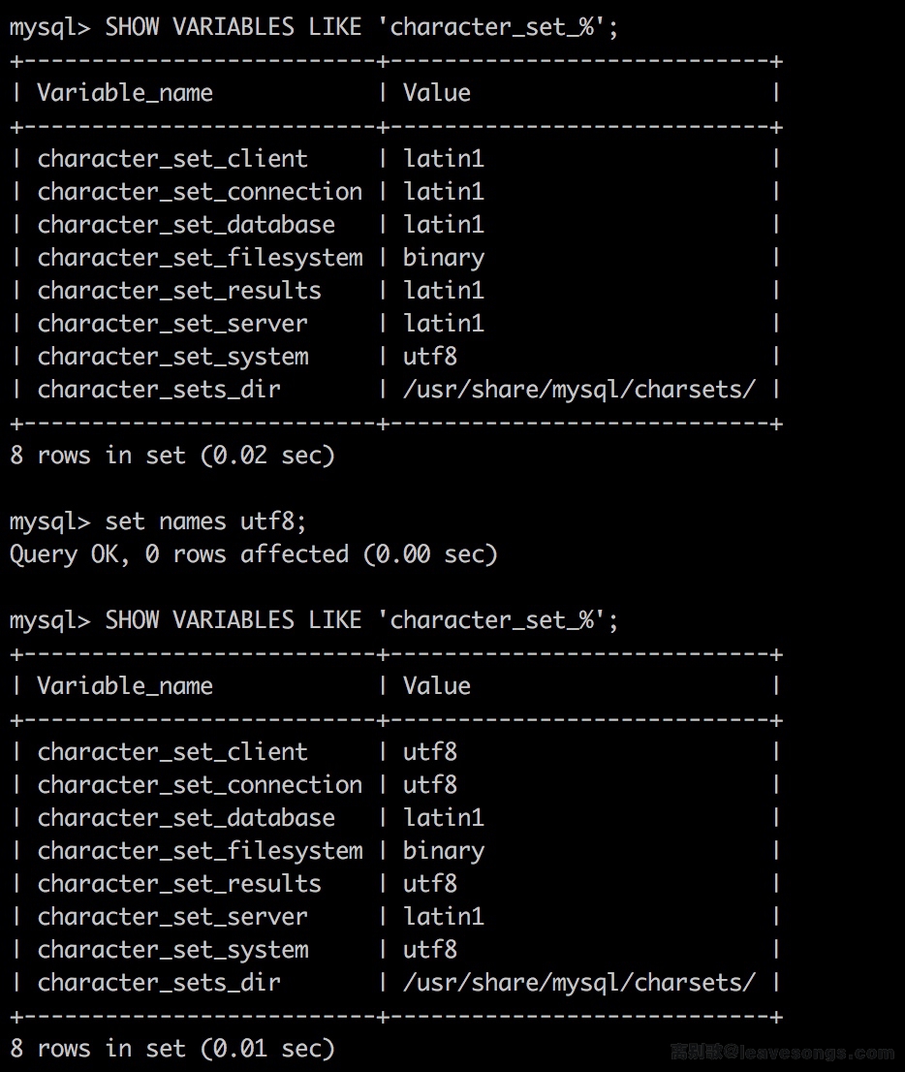Click the charsets directory path in first table
905x1072 pixels.
click(x=579, y=390)
